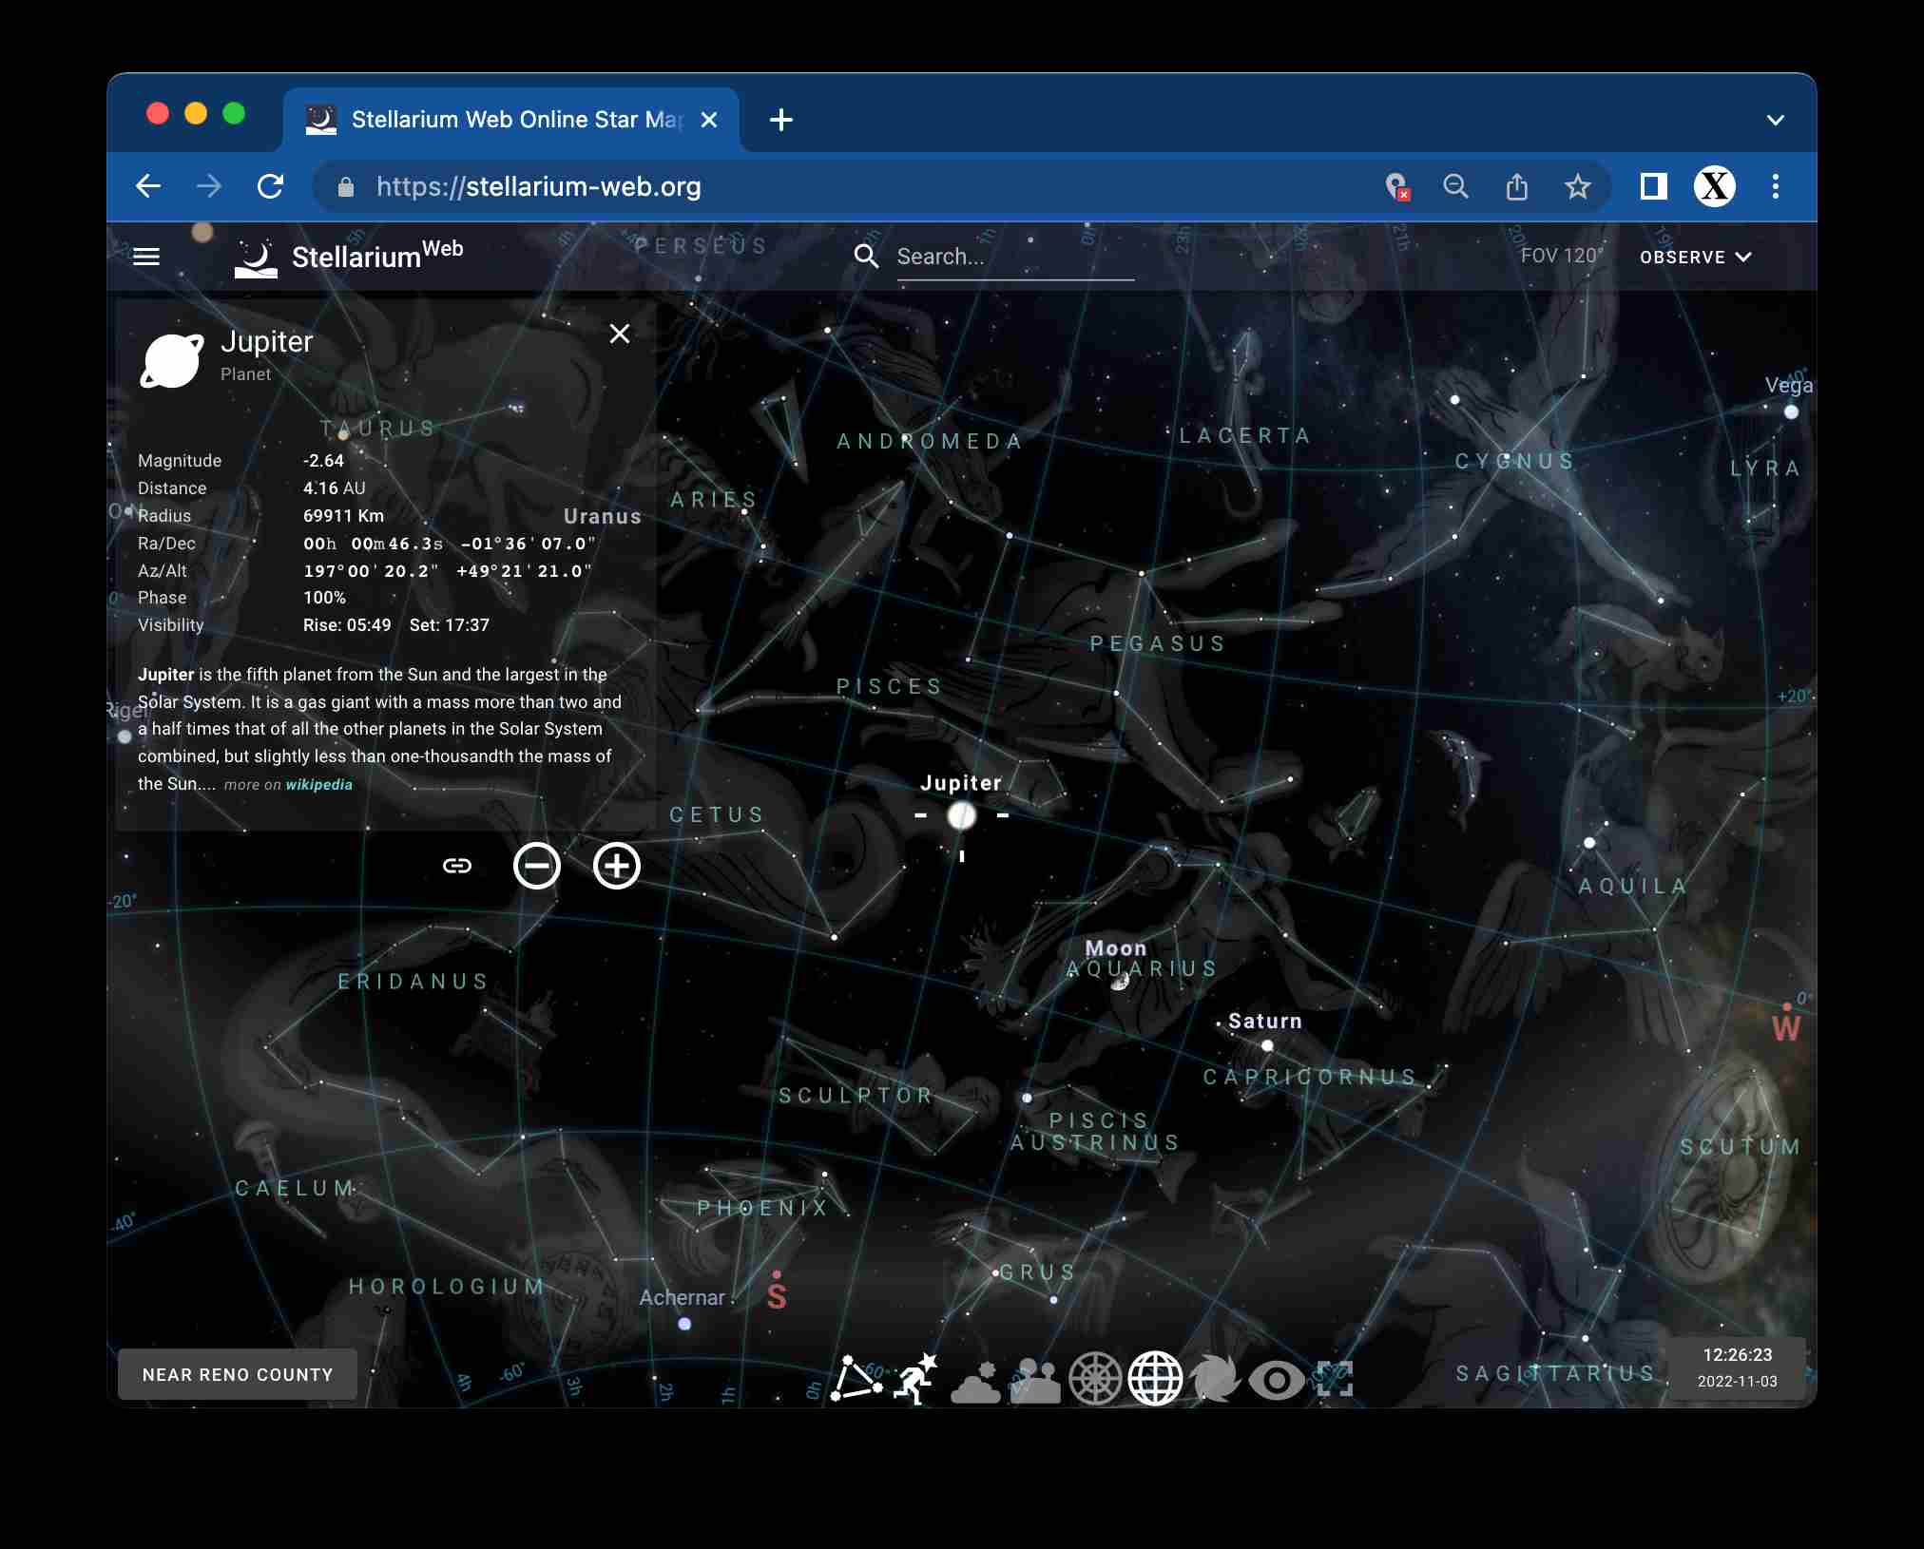Click the West cardinal marker W
The height and width of the screenshot is (1549, 1924).
click(x=1785, y=1028)
